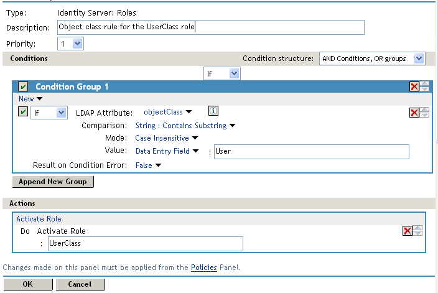Click the UserClass role name field
The height and width of the screenshot is (293, 438).
[x=145, y=244]
